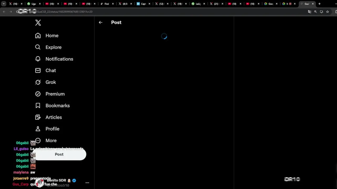Screen dimensions: 337x189
Task: Open Explore via the magnifier icon
Action: (x=38, y=47)
